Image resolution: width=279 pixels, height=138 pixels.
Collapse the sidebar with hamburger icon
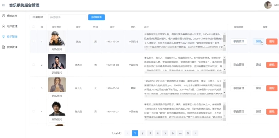3,5
